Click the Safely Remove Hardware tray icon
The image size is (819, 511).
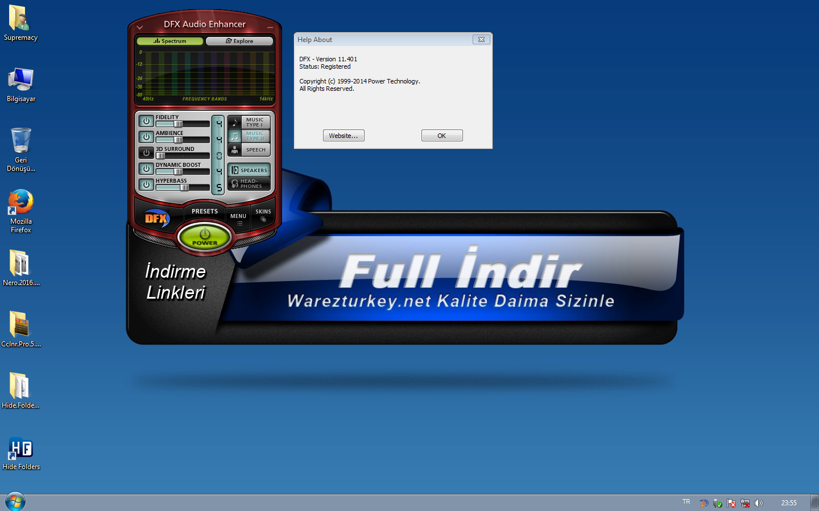[718, 503]
